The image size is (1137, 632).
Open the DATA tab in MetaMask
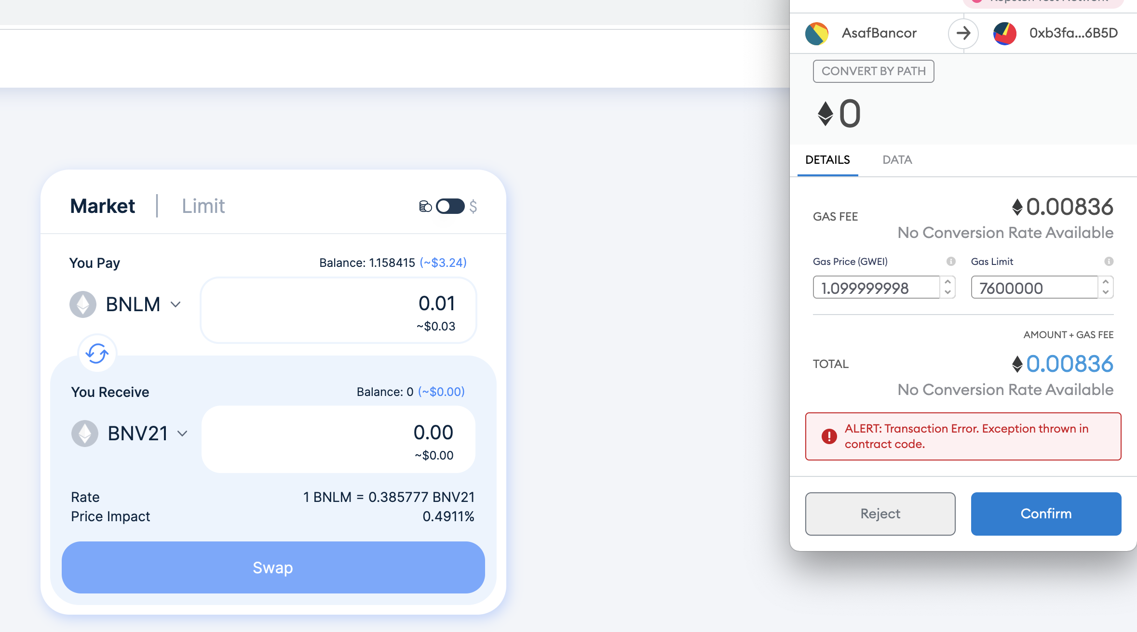(x=897, y=160)
